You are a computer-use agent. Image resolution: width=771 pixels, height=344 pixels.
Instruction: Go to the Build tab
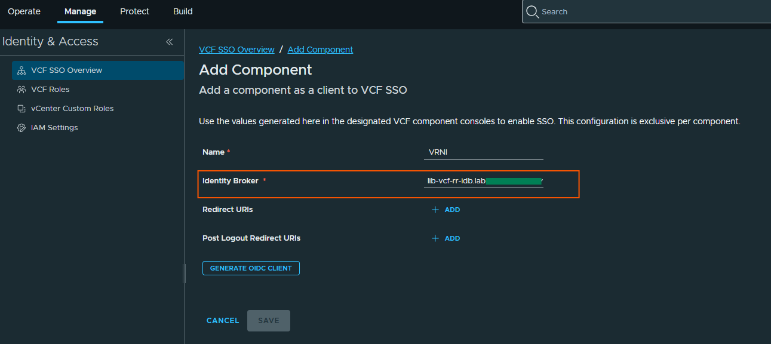pyautogui.click(x=183, y=11)
